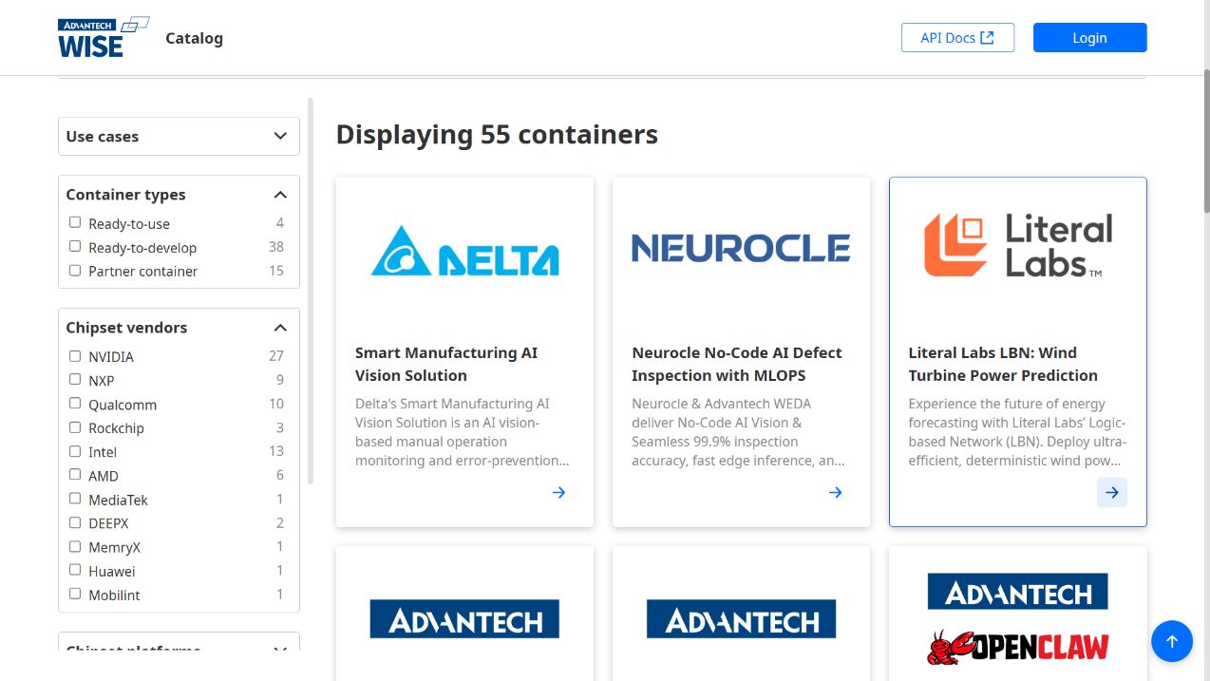Click the Login button
The height and width of the screenshot is (681, 1210).
pyautogui.click(x=1089, y=37)
